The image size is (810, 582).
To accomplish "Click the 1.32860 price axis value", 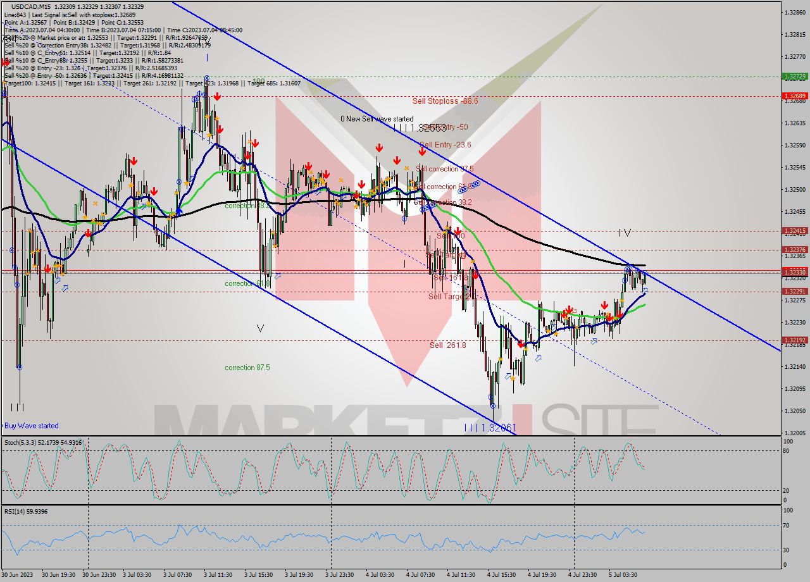I will pyautogui.click(x=795, y=13).
